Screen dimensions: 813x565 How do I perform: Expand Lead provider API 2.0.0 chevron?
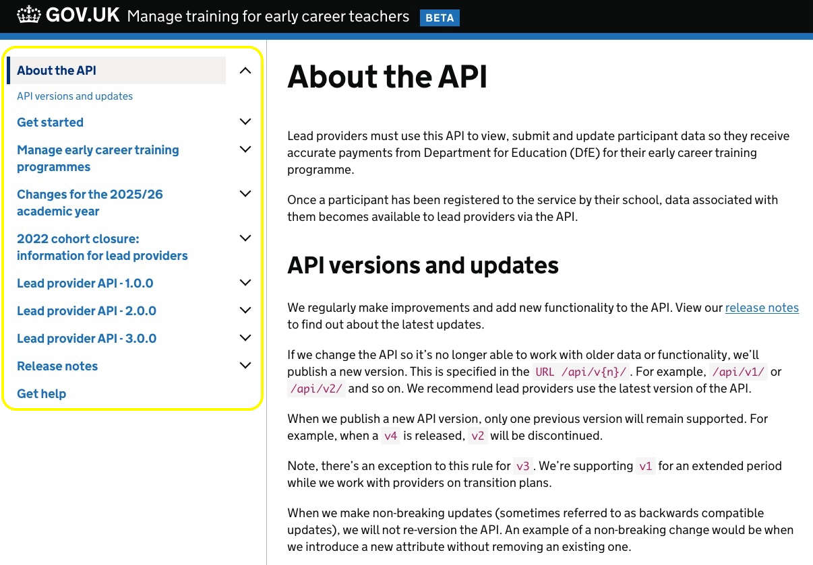click(245, 310)
